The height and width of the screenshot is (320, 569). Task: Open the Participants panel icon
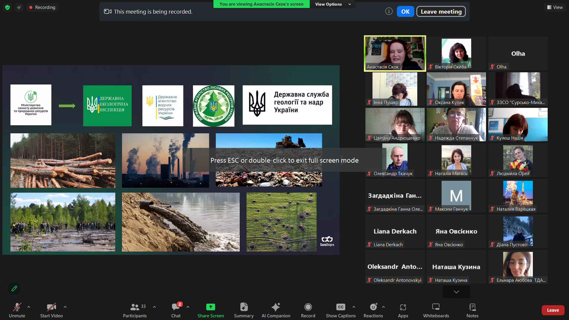(135, 307)
